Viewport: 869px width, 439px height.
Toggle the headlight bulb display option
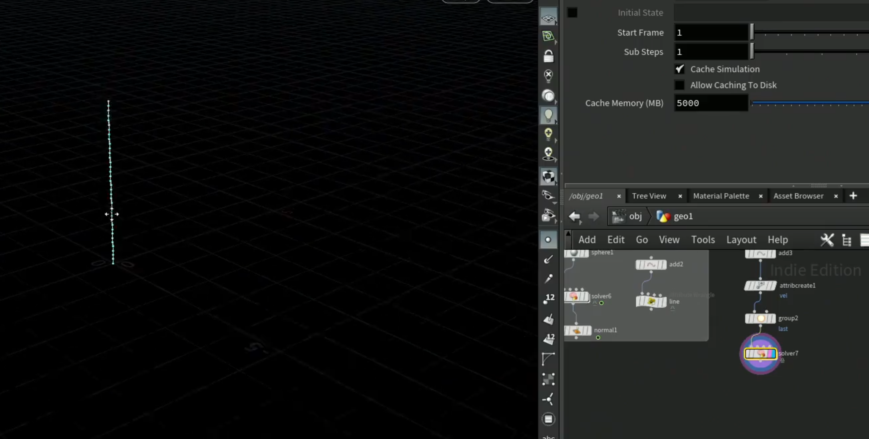(548, 116)
